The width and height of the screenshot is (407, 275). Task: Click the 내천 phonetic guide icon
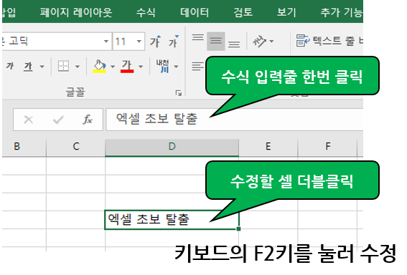coord(162,67)
